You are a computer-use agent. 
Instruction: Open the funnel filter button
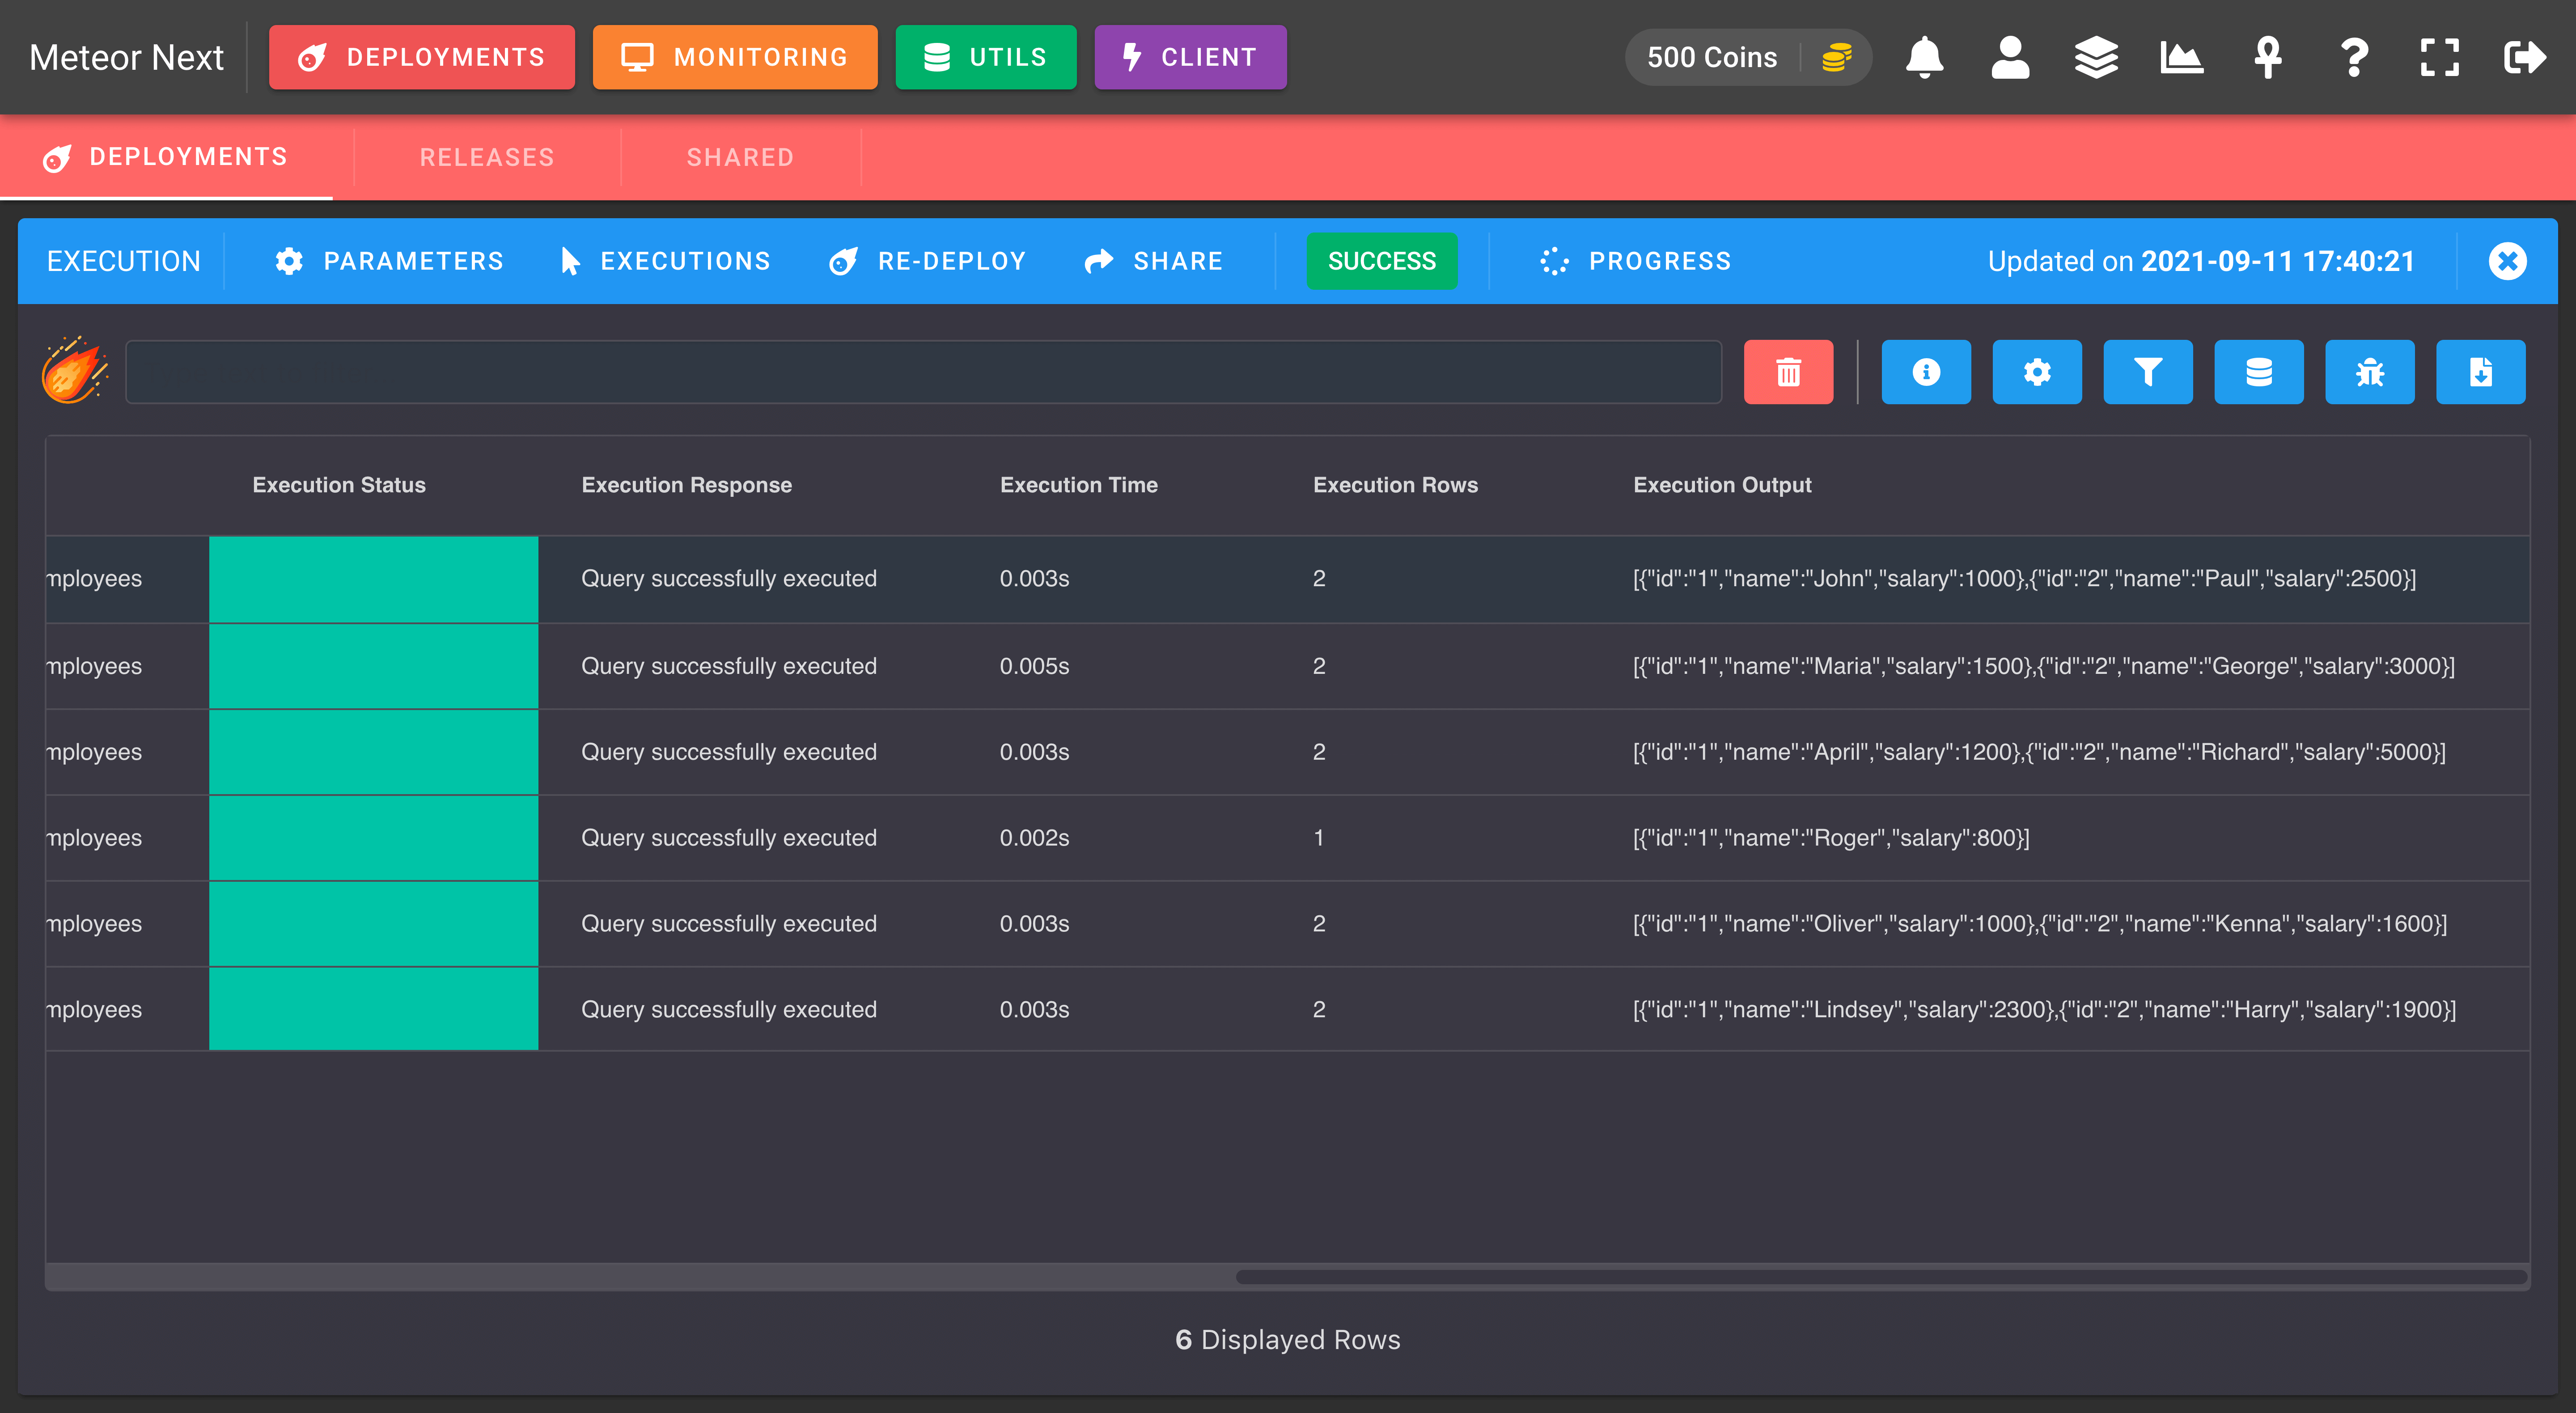click(x=2148, y=372)
